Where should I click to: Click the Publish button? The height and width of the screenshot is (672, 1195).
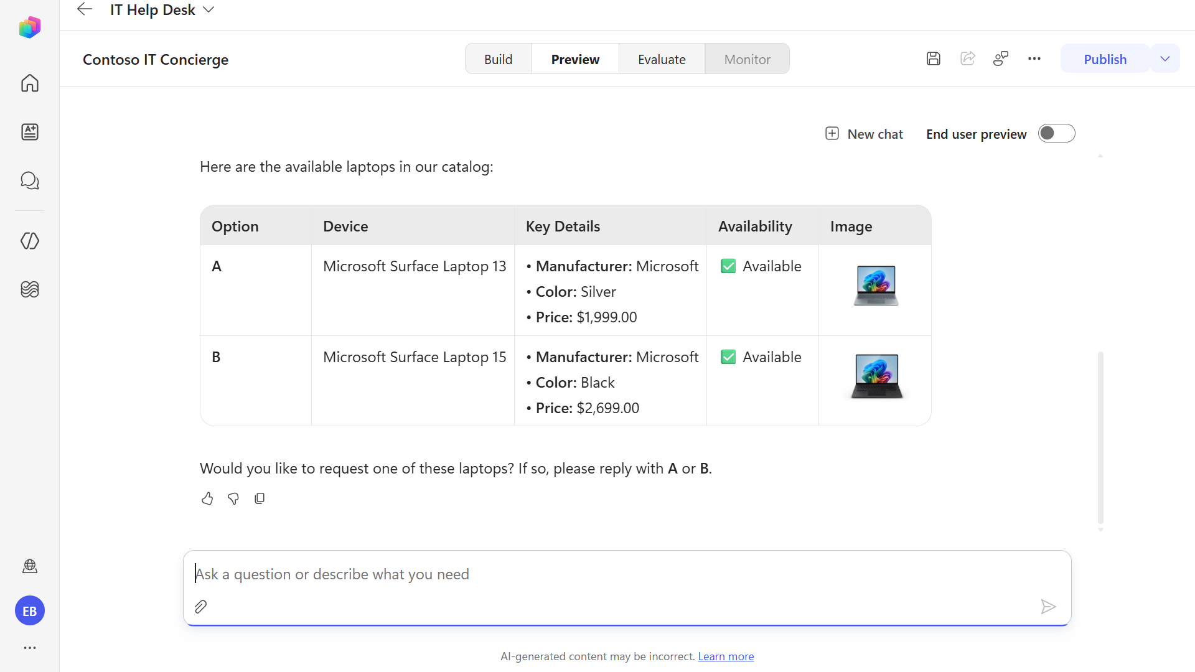(x=1105, y=59)
